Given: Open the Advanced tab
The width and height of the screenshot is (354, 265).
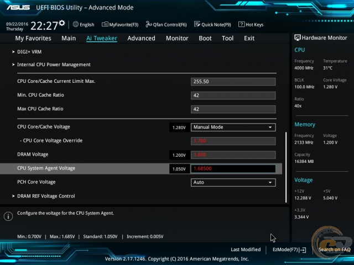Looking at the screenshot, I should pyautogui.click(x=142, y=38).
